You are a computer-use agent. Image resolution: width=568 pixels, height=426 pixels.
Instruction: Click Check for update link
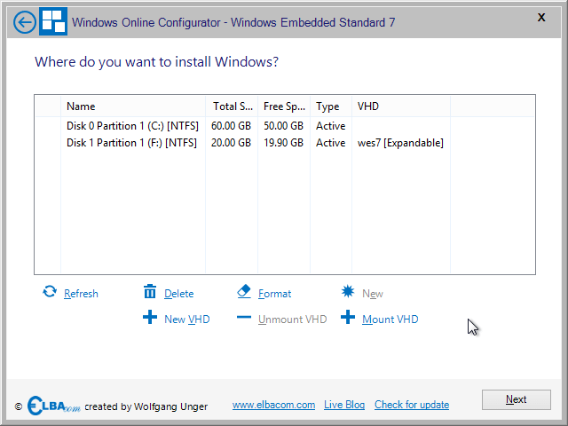412,405
